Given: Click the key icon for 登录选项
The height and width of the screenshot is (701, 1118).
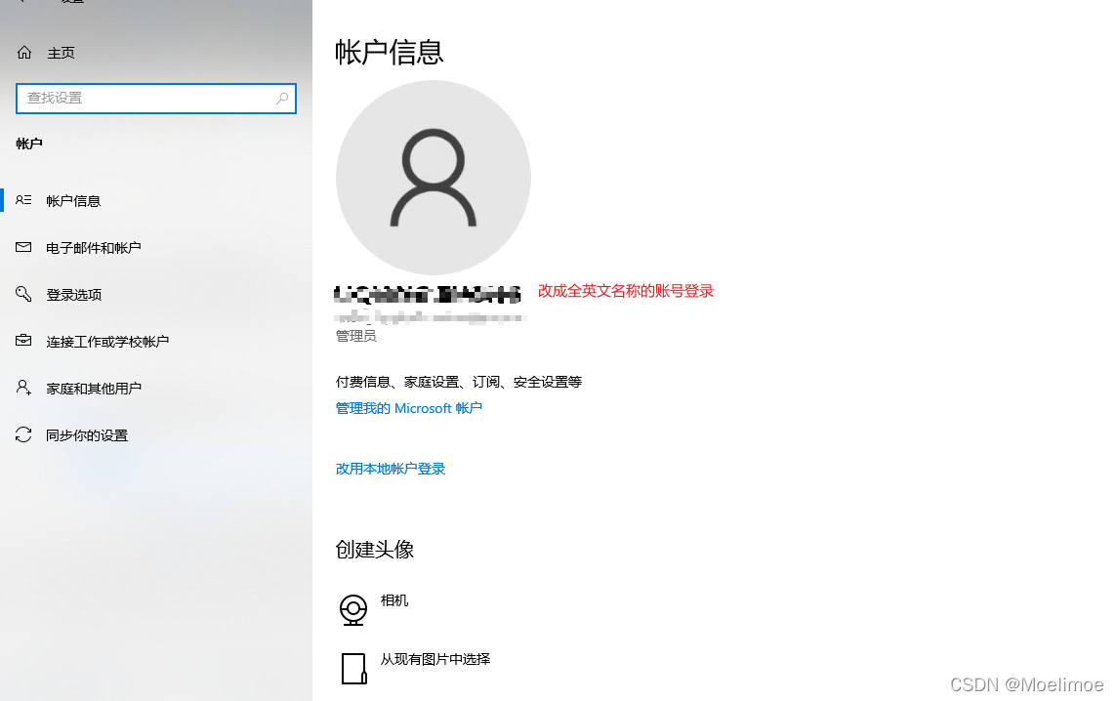Looking at the screenshot, I should coord(23,294).
